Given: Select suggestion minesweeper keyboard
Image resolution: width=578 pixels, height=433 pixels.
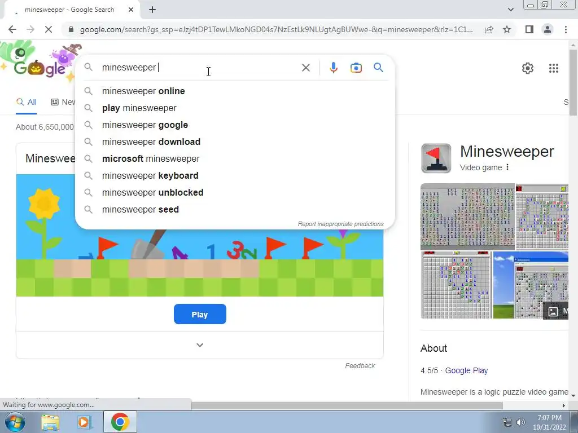Looking at the screenshot, I should pos(235,176).
